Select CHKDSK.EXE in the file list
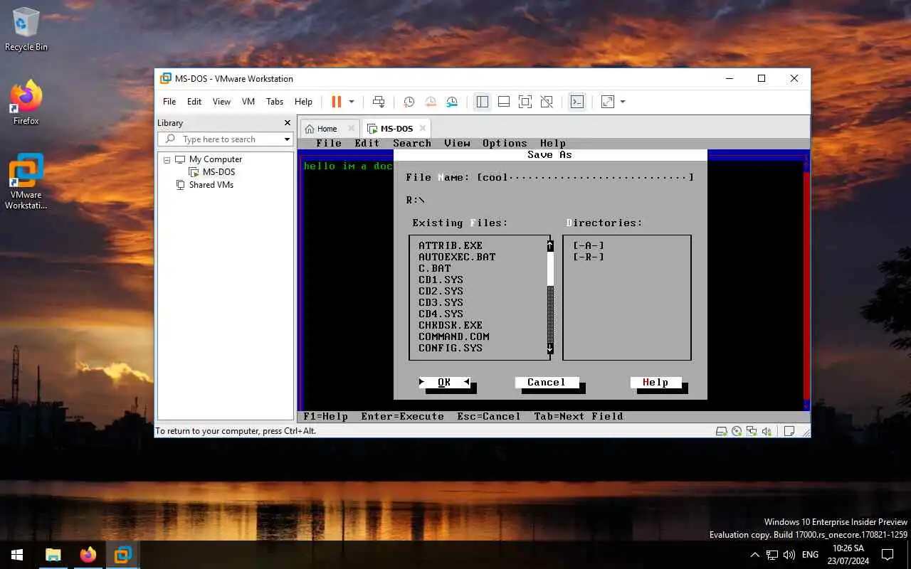The height and width of the screenshot is (569, 911). point(451,325)
